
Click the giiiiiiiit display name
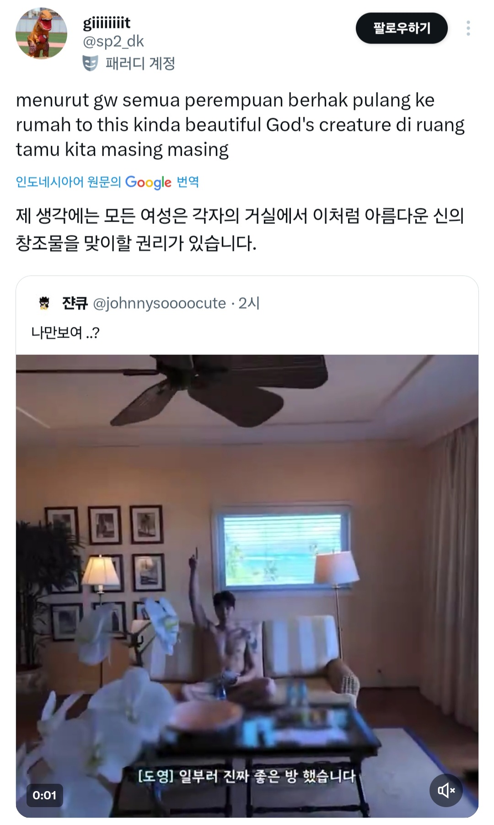[x=107, y=22]
